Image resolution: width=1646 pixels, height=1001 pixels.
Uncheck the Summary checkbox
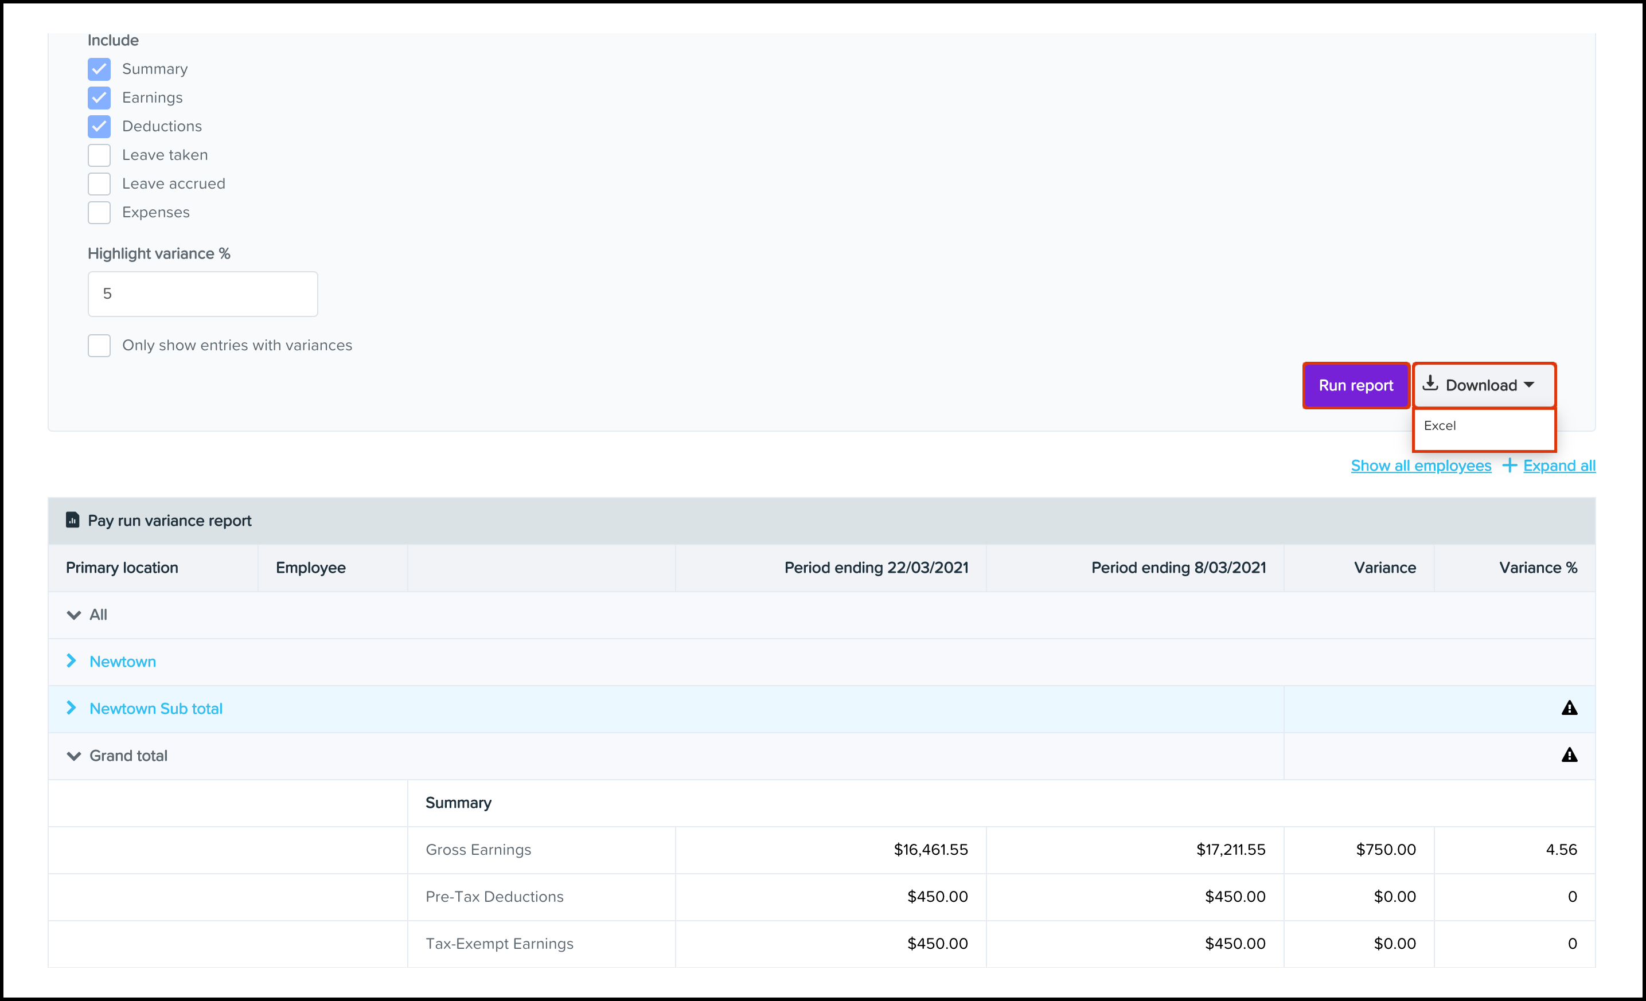tap(99, 69)
